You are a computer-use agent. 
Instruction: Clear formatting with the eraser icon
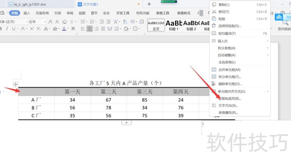(x=64, y=22)
